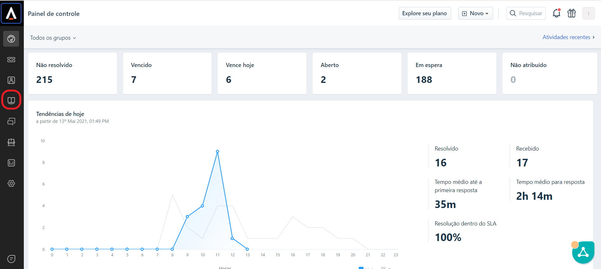The height and width of the screenshot is (269, 601).
Task: Open the Admin settings gear icon
Action: tap(11, 184)
